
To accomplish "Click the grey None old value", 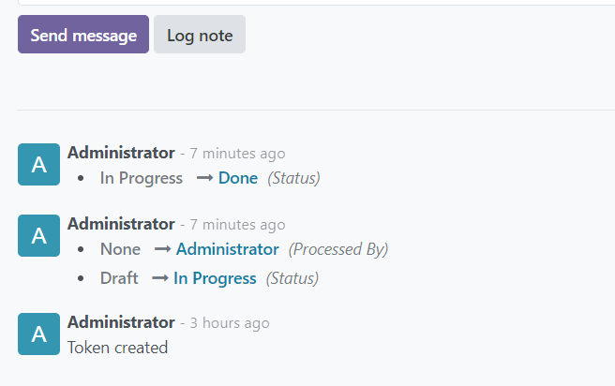I will (x=120, y=249).
